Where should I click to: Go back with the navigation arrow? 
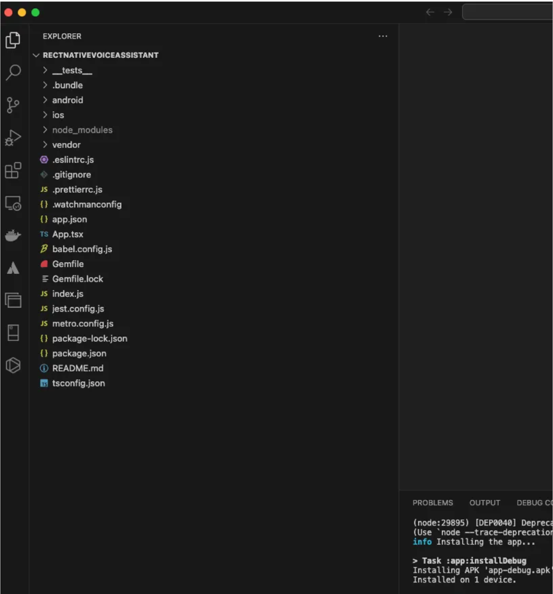coord(430,12)
